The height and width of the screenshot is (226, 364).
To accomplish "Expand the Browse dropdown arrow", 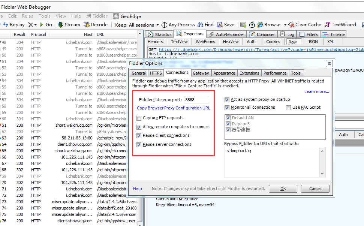I will (x=285, y=25).
